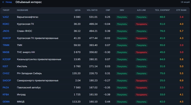This screenshot has width=191, height=105.
Task: Sort by VOL RATIO column header
Action: click(92, 10)
